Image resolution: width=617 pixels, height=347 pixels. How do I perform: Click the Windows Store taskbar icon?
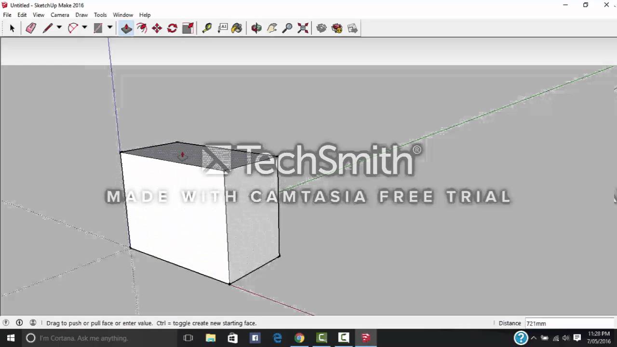233,338
